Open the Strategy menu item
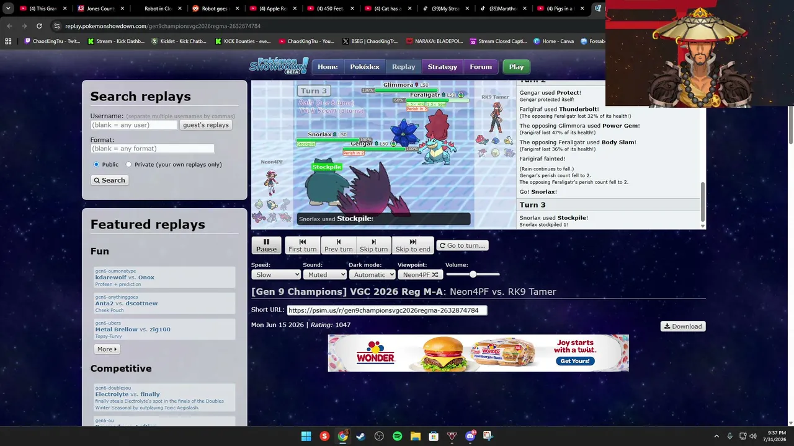 pos(442,67)
